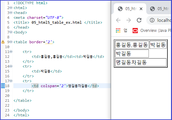
Task: Click the site info icon before localhost
Action: click(152, 20)
